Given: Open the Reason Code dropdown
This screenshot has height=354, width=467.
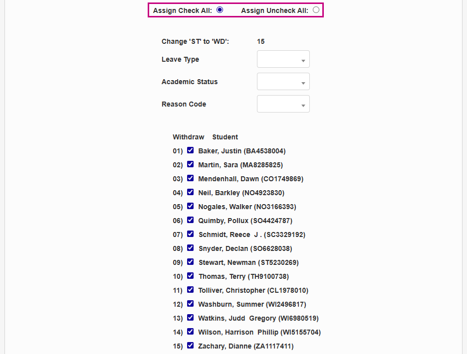Looking at the screenshot, I should pos(283,104).
